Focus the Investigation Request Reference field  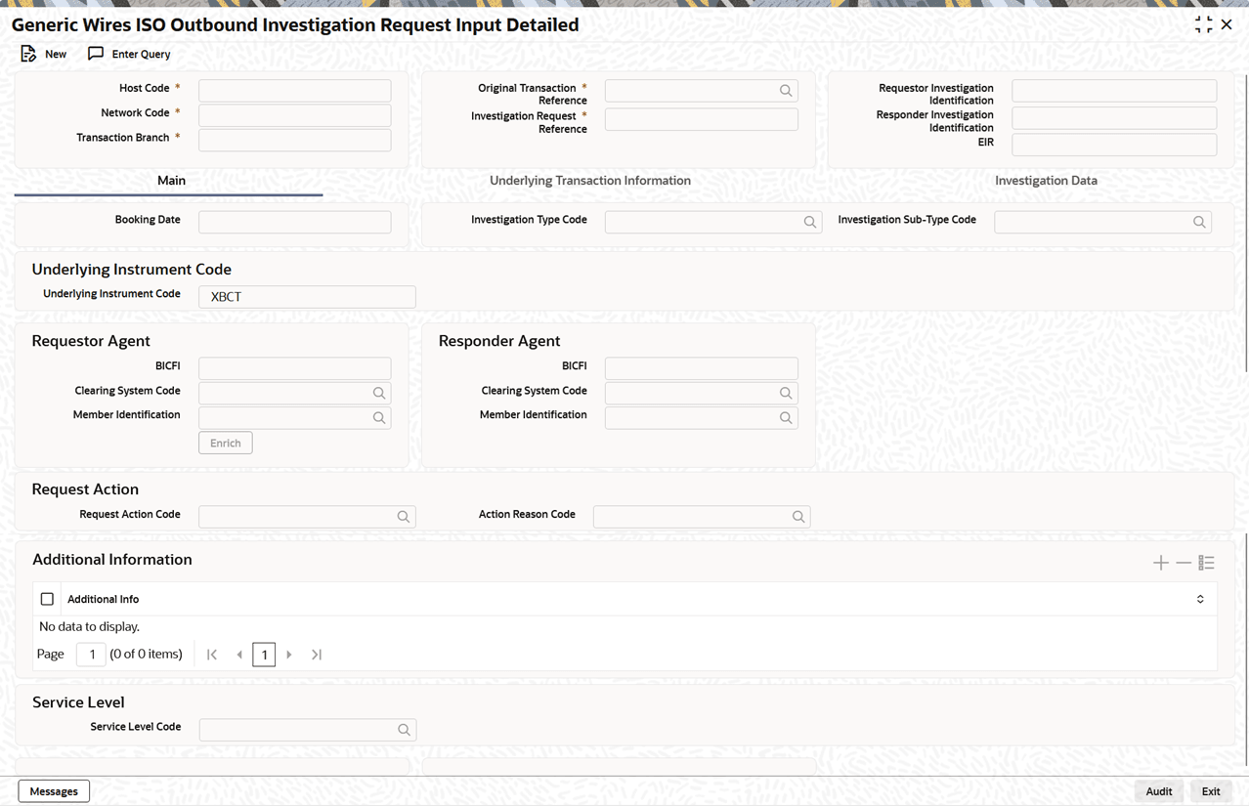point(702,119)
